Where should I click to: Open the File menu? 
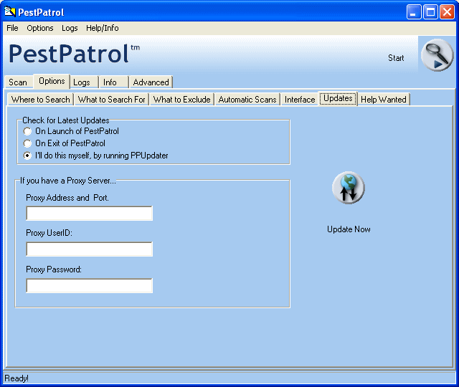(x=12, y=28)
